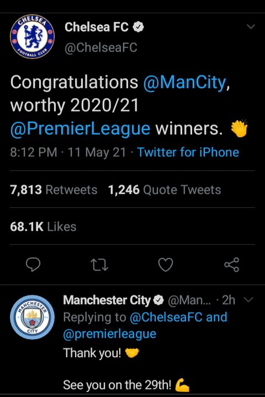View the 7,813 Retweets list
265x397 pixels.
click(54, 190)
